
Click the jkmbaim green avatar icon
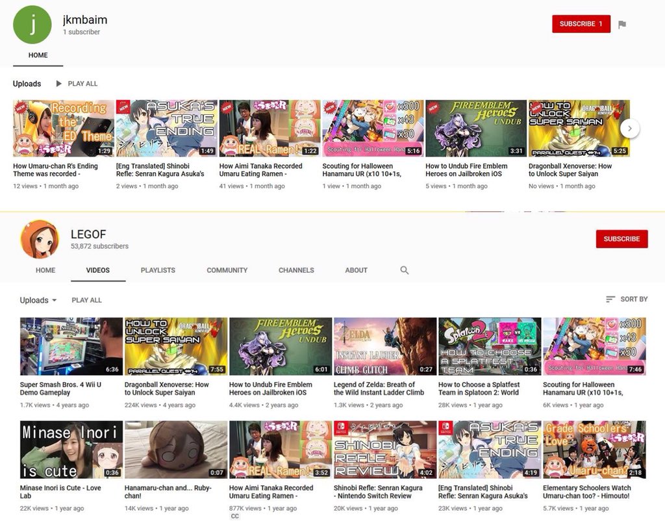32,25
